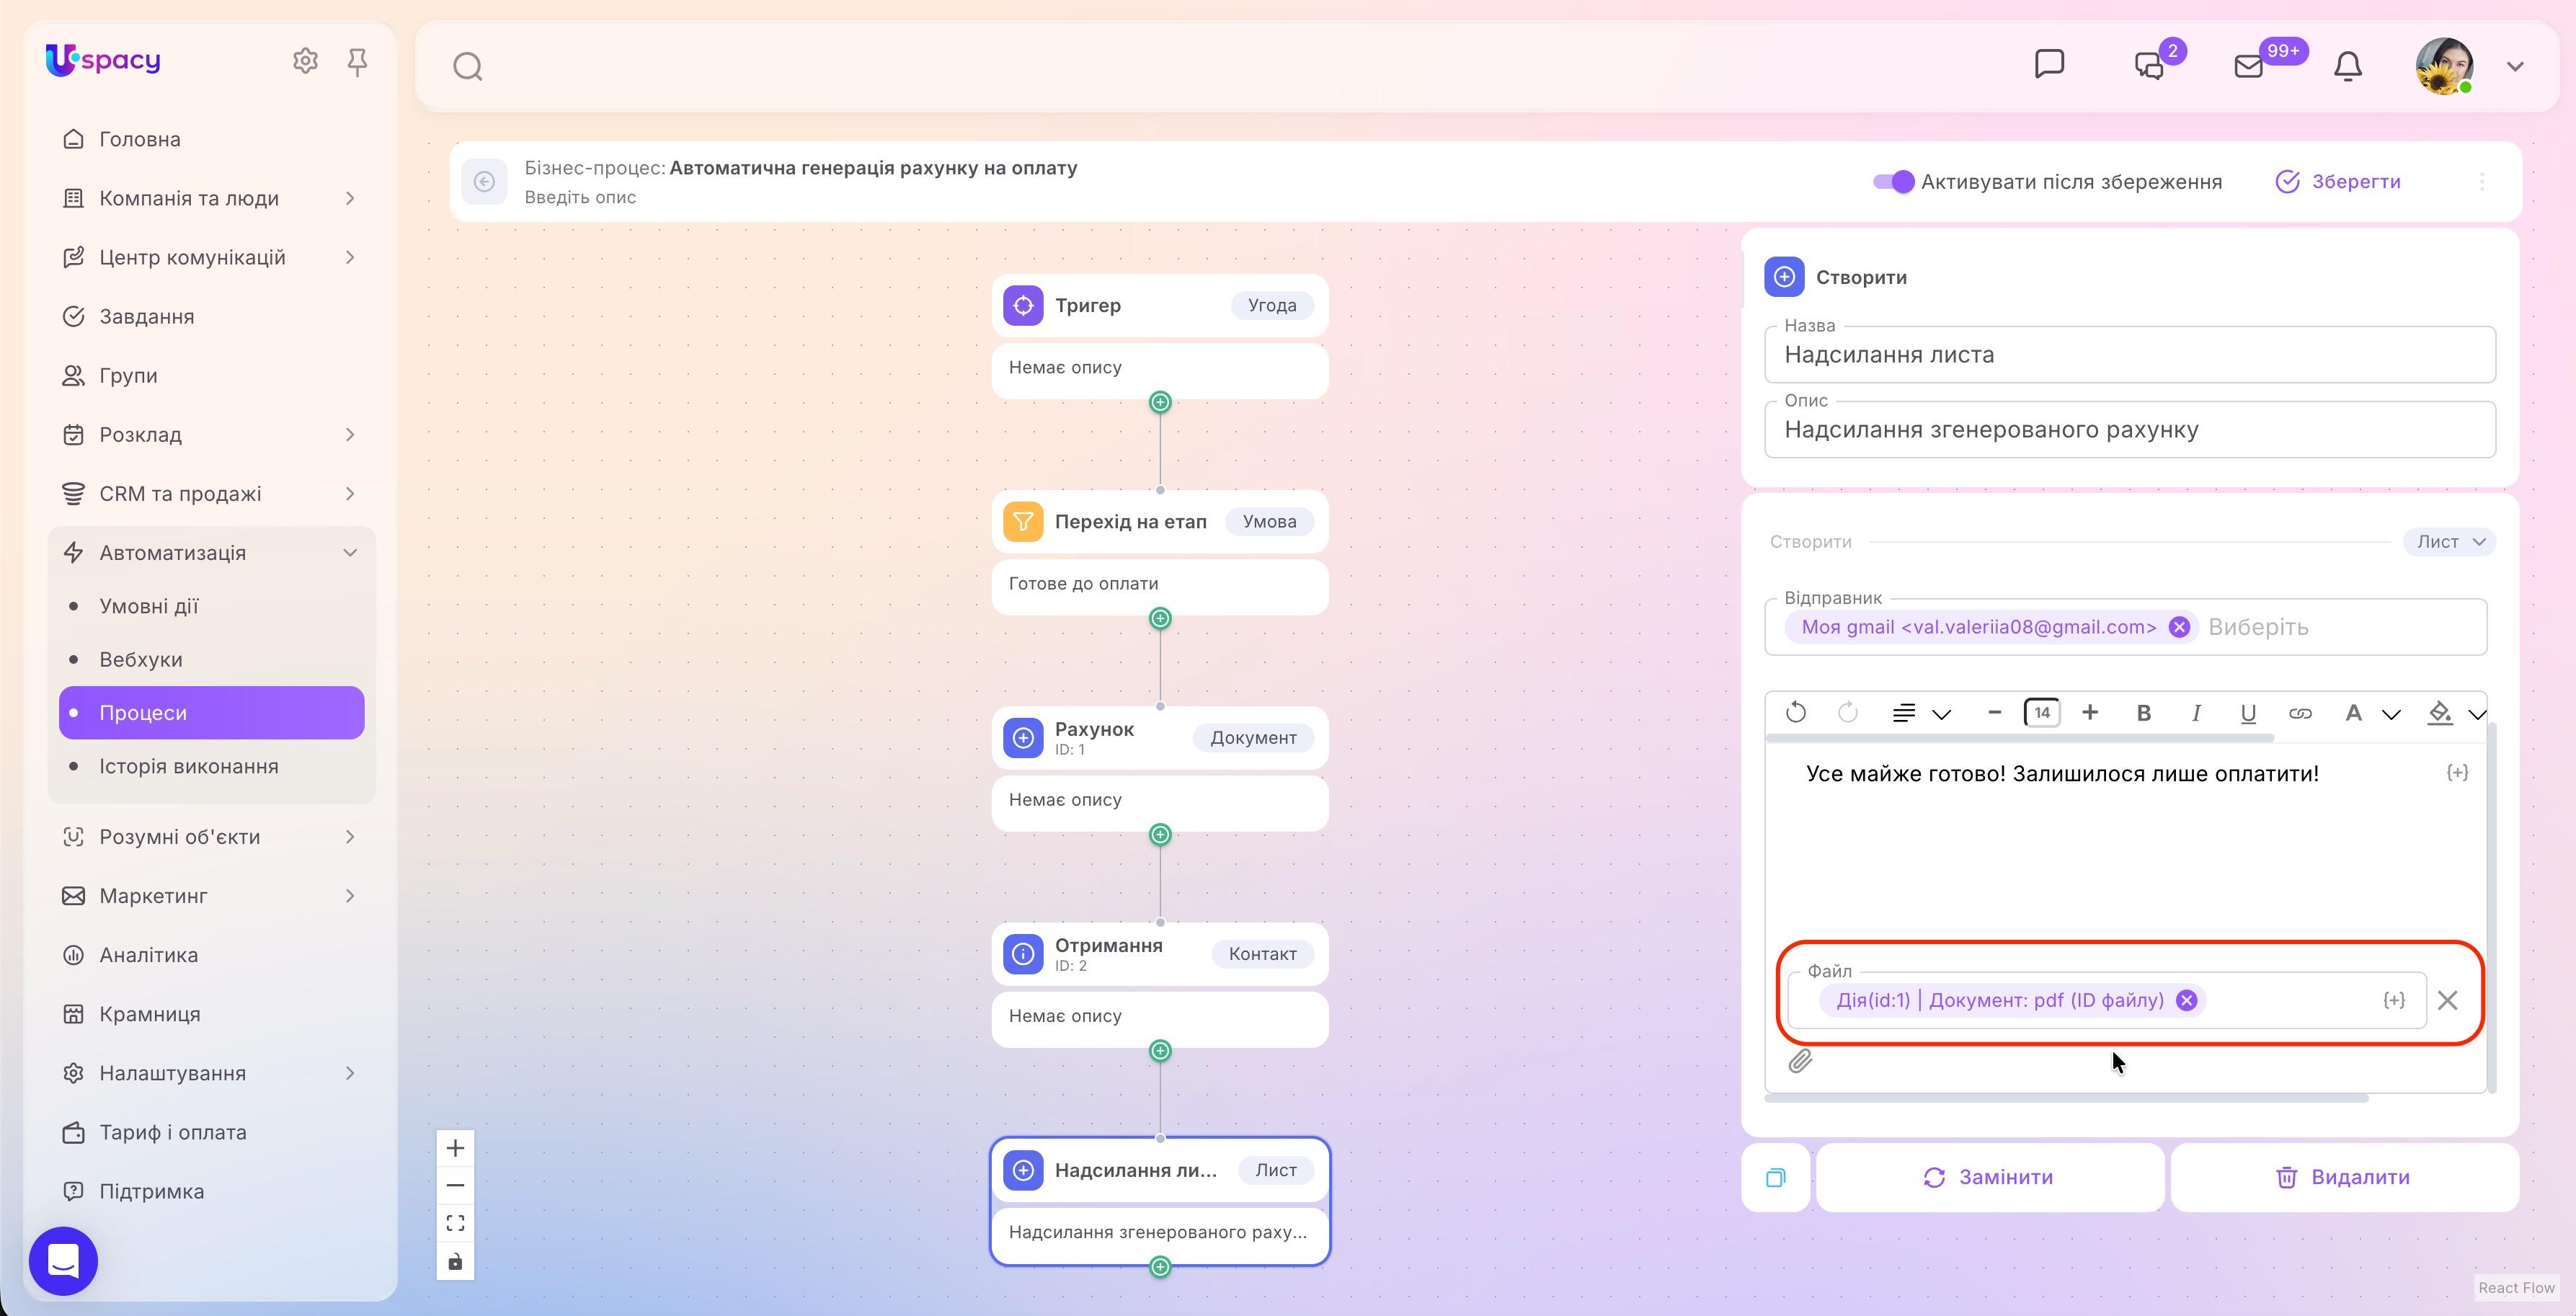Viewport: 2576px width, 1316px height.
Task: Zoom in the flow canvas
Action: 455,1148
